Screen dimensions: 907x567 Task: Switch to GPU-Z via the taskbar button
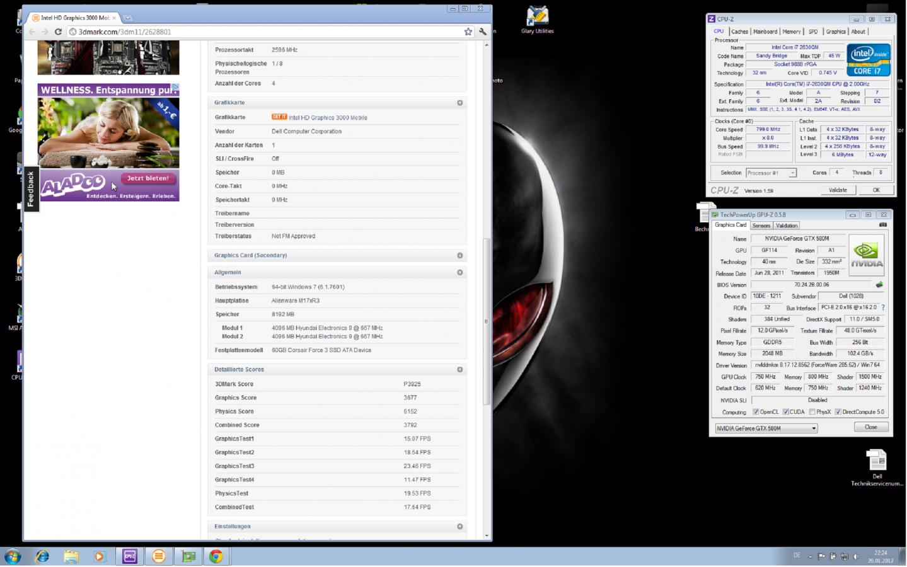[188, 556]
